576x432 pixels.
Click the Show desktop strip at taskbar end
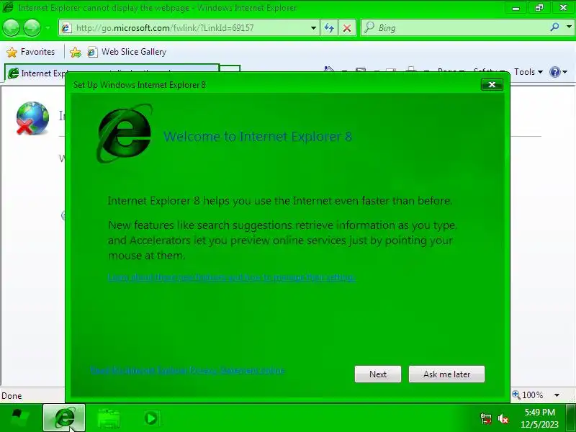pos(571,418)
